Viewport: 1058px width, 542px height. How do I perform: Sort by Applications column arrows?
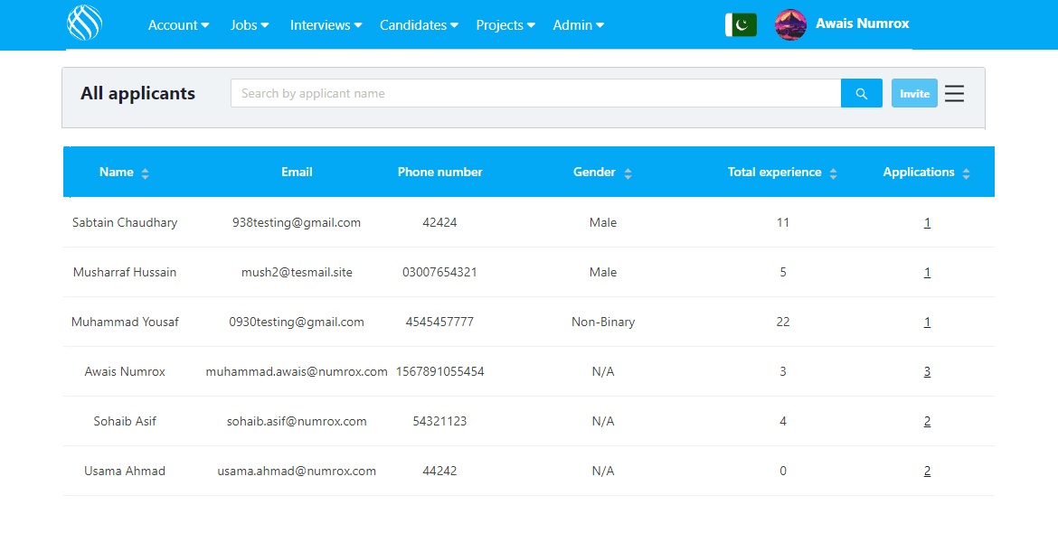(966, 173)
